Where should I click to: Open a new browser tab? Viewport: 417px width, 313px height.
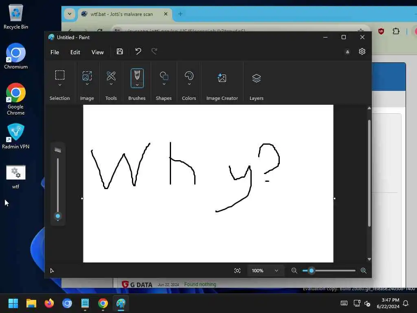(180, 14)
